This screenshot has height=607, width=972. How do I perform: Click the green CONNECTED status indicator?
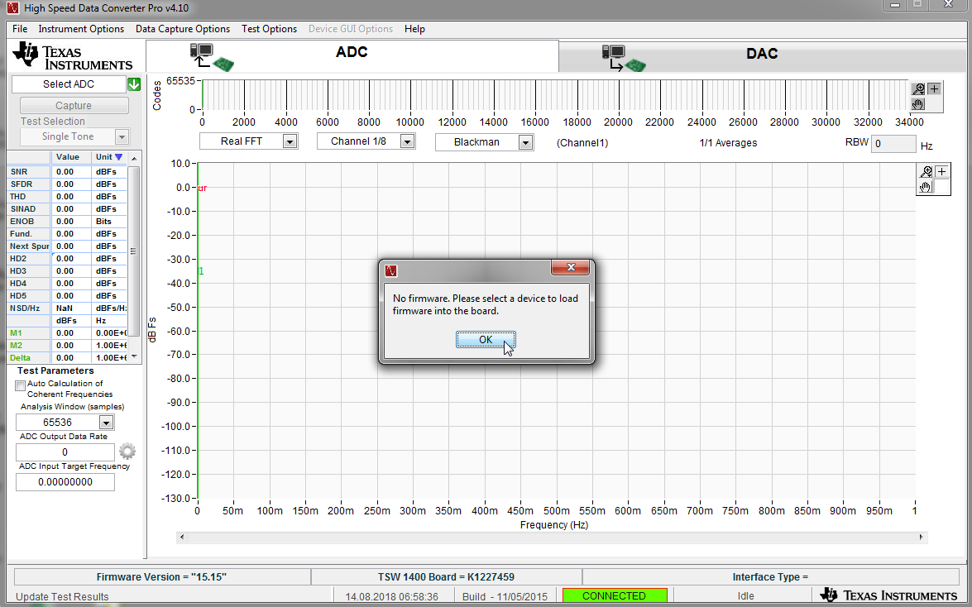click(615, 596)
